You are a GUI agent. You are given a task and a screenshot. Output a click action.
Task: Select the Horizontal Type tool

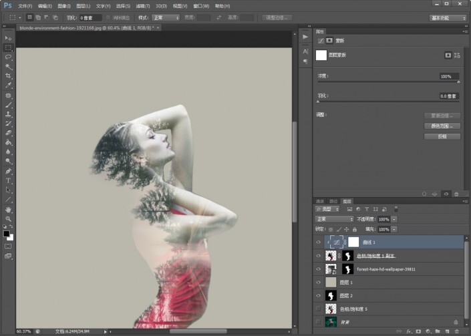[x=8, y=180]
